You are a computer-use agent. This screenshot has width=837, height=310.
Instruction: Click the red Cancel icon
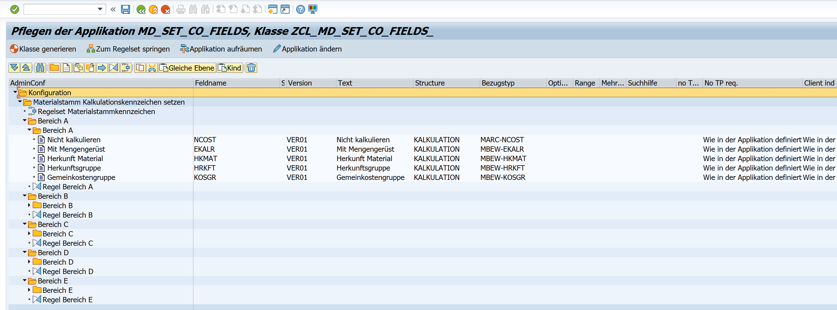(165, 9)
